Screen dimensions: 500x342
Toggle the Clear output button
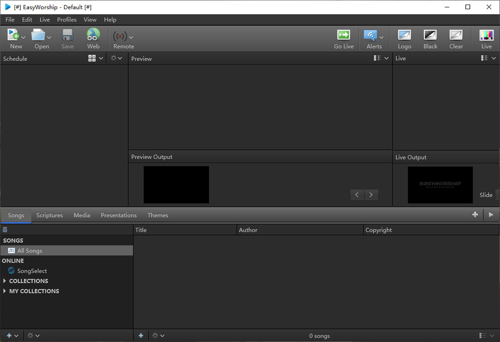pos(456,36)
